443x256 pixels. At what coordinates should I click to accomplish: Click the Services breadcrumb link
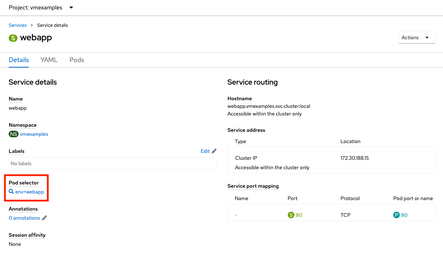(x=17, y=25)
